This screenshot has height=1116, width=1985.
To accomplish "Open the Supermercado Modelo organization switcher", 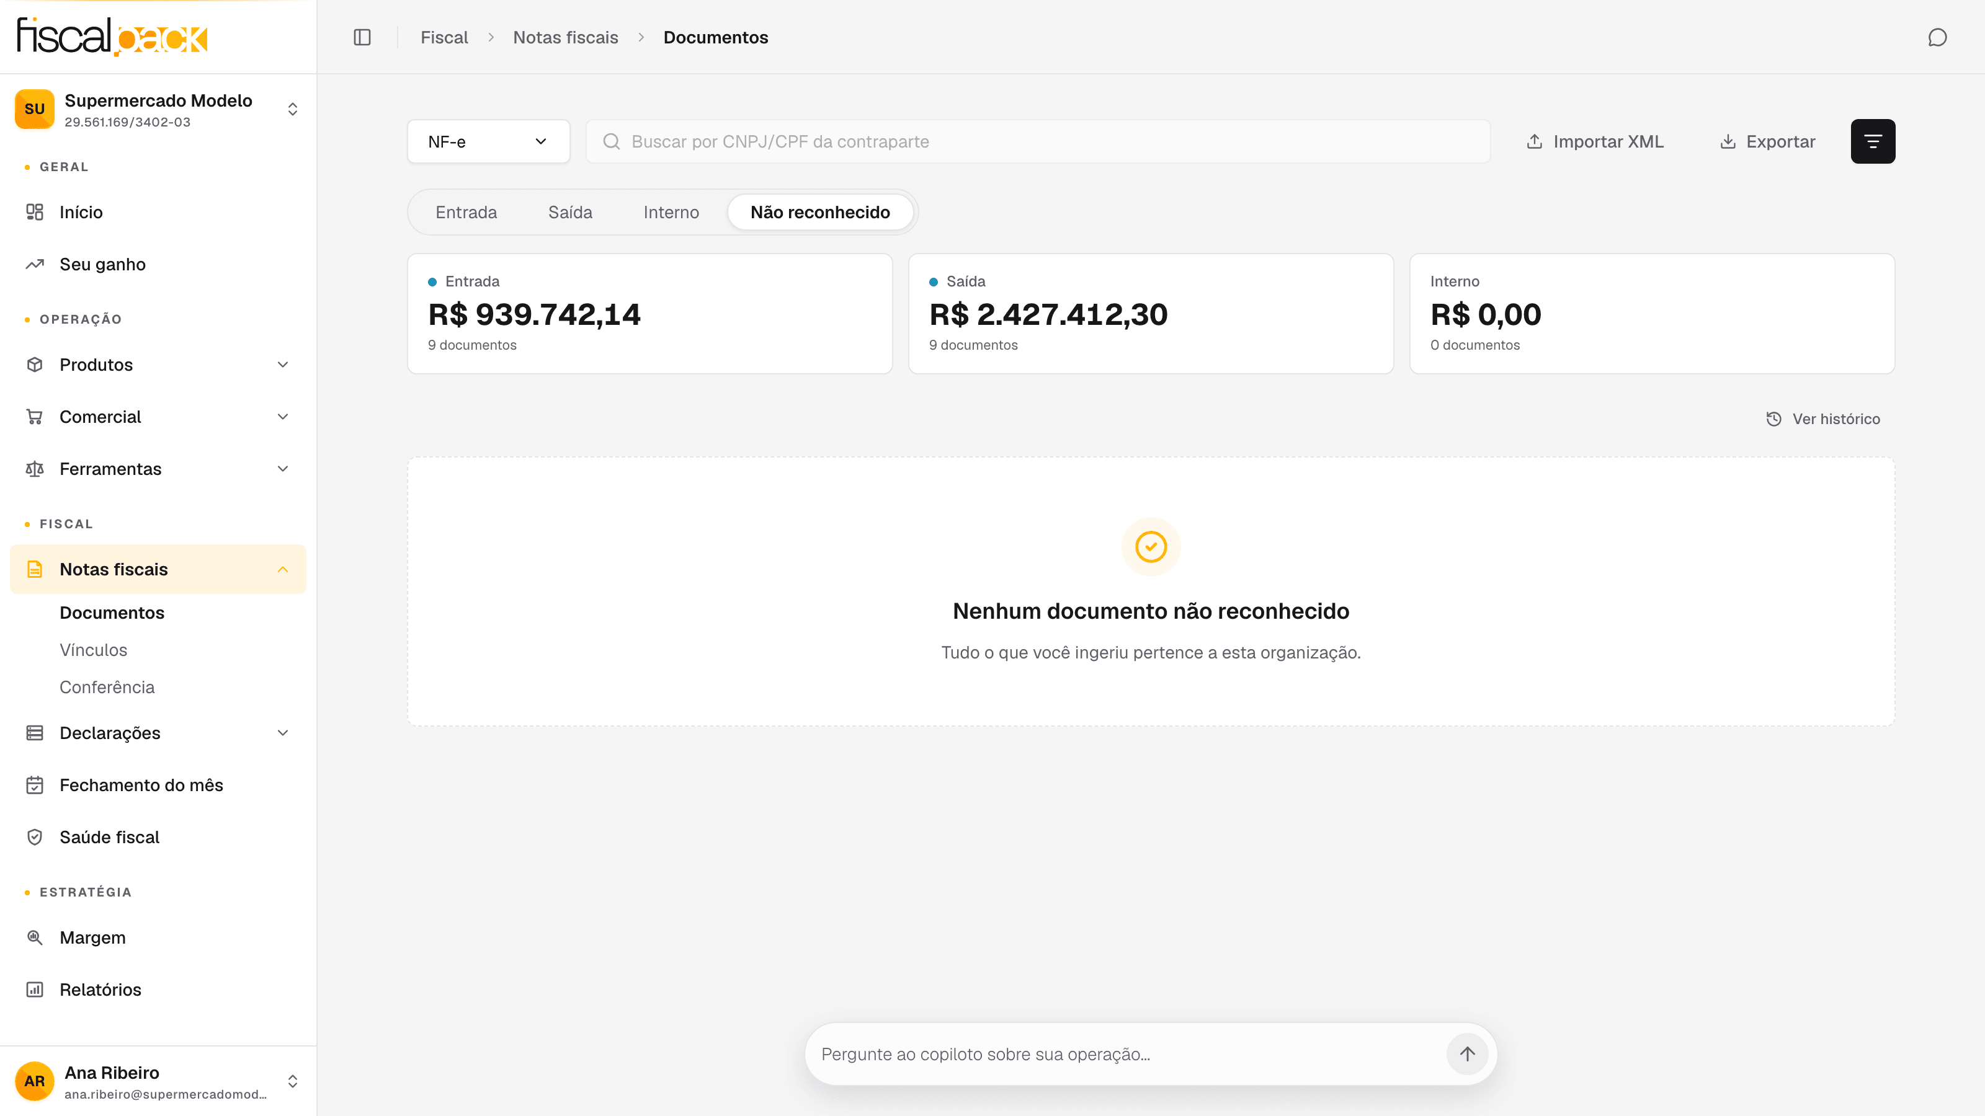I will pyautogui.click(x=158, y=109).
